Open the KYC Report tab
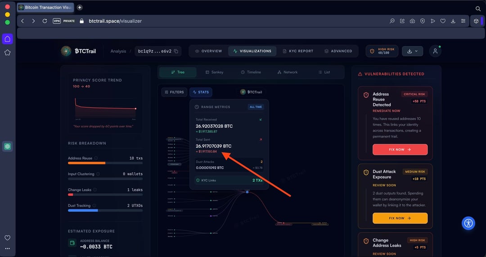 (x=298, y=51)
